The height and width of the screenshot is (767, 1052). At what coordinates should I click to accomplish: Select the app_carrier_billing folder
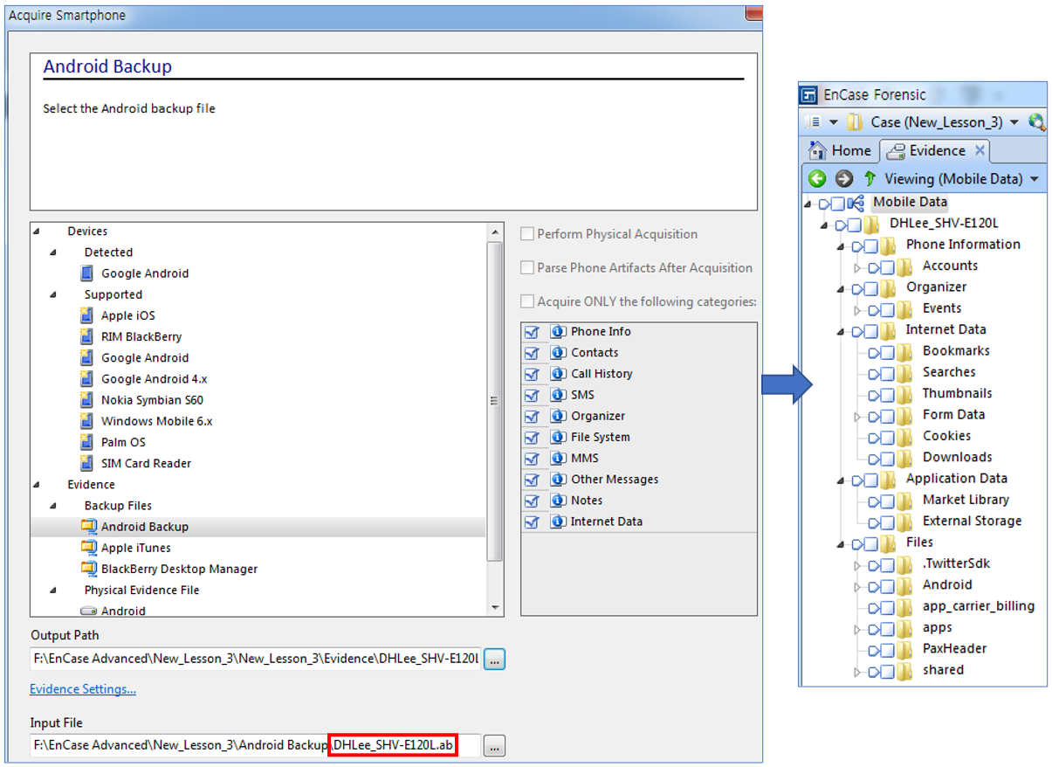coord(979,606)
